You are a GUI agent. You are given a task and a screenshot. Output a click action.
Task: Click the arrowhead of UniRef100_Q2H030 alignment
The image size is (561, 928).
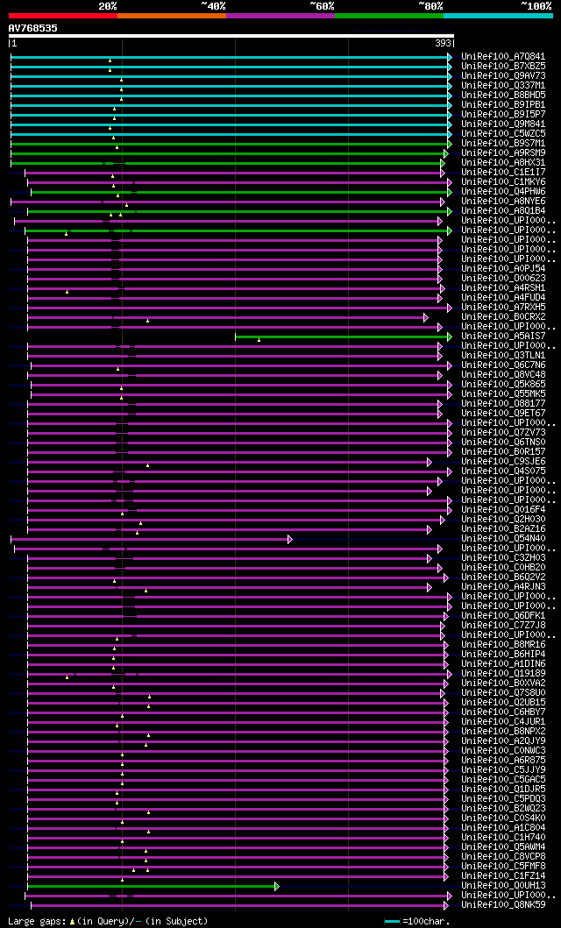tap(442, 520)
